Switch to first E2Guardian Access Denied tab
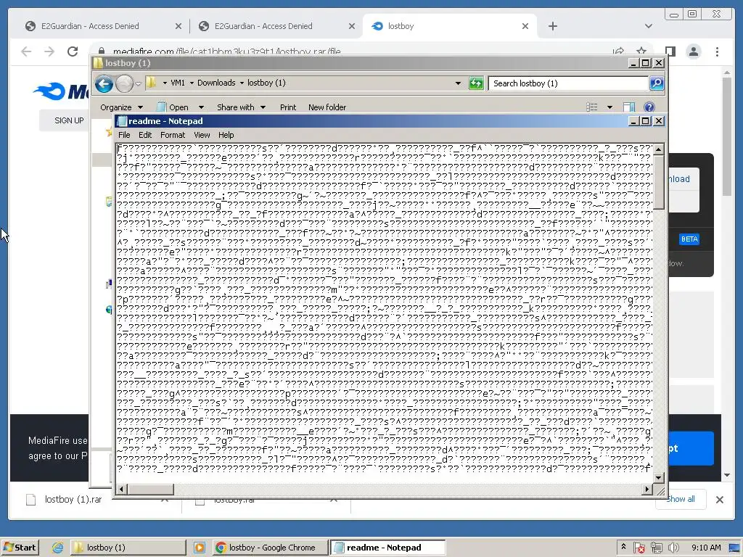This screenshot has height=557, width=743. 90,26
